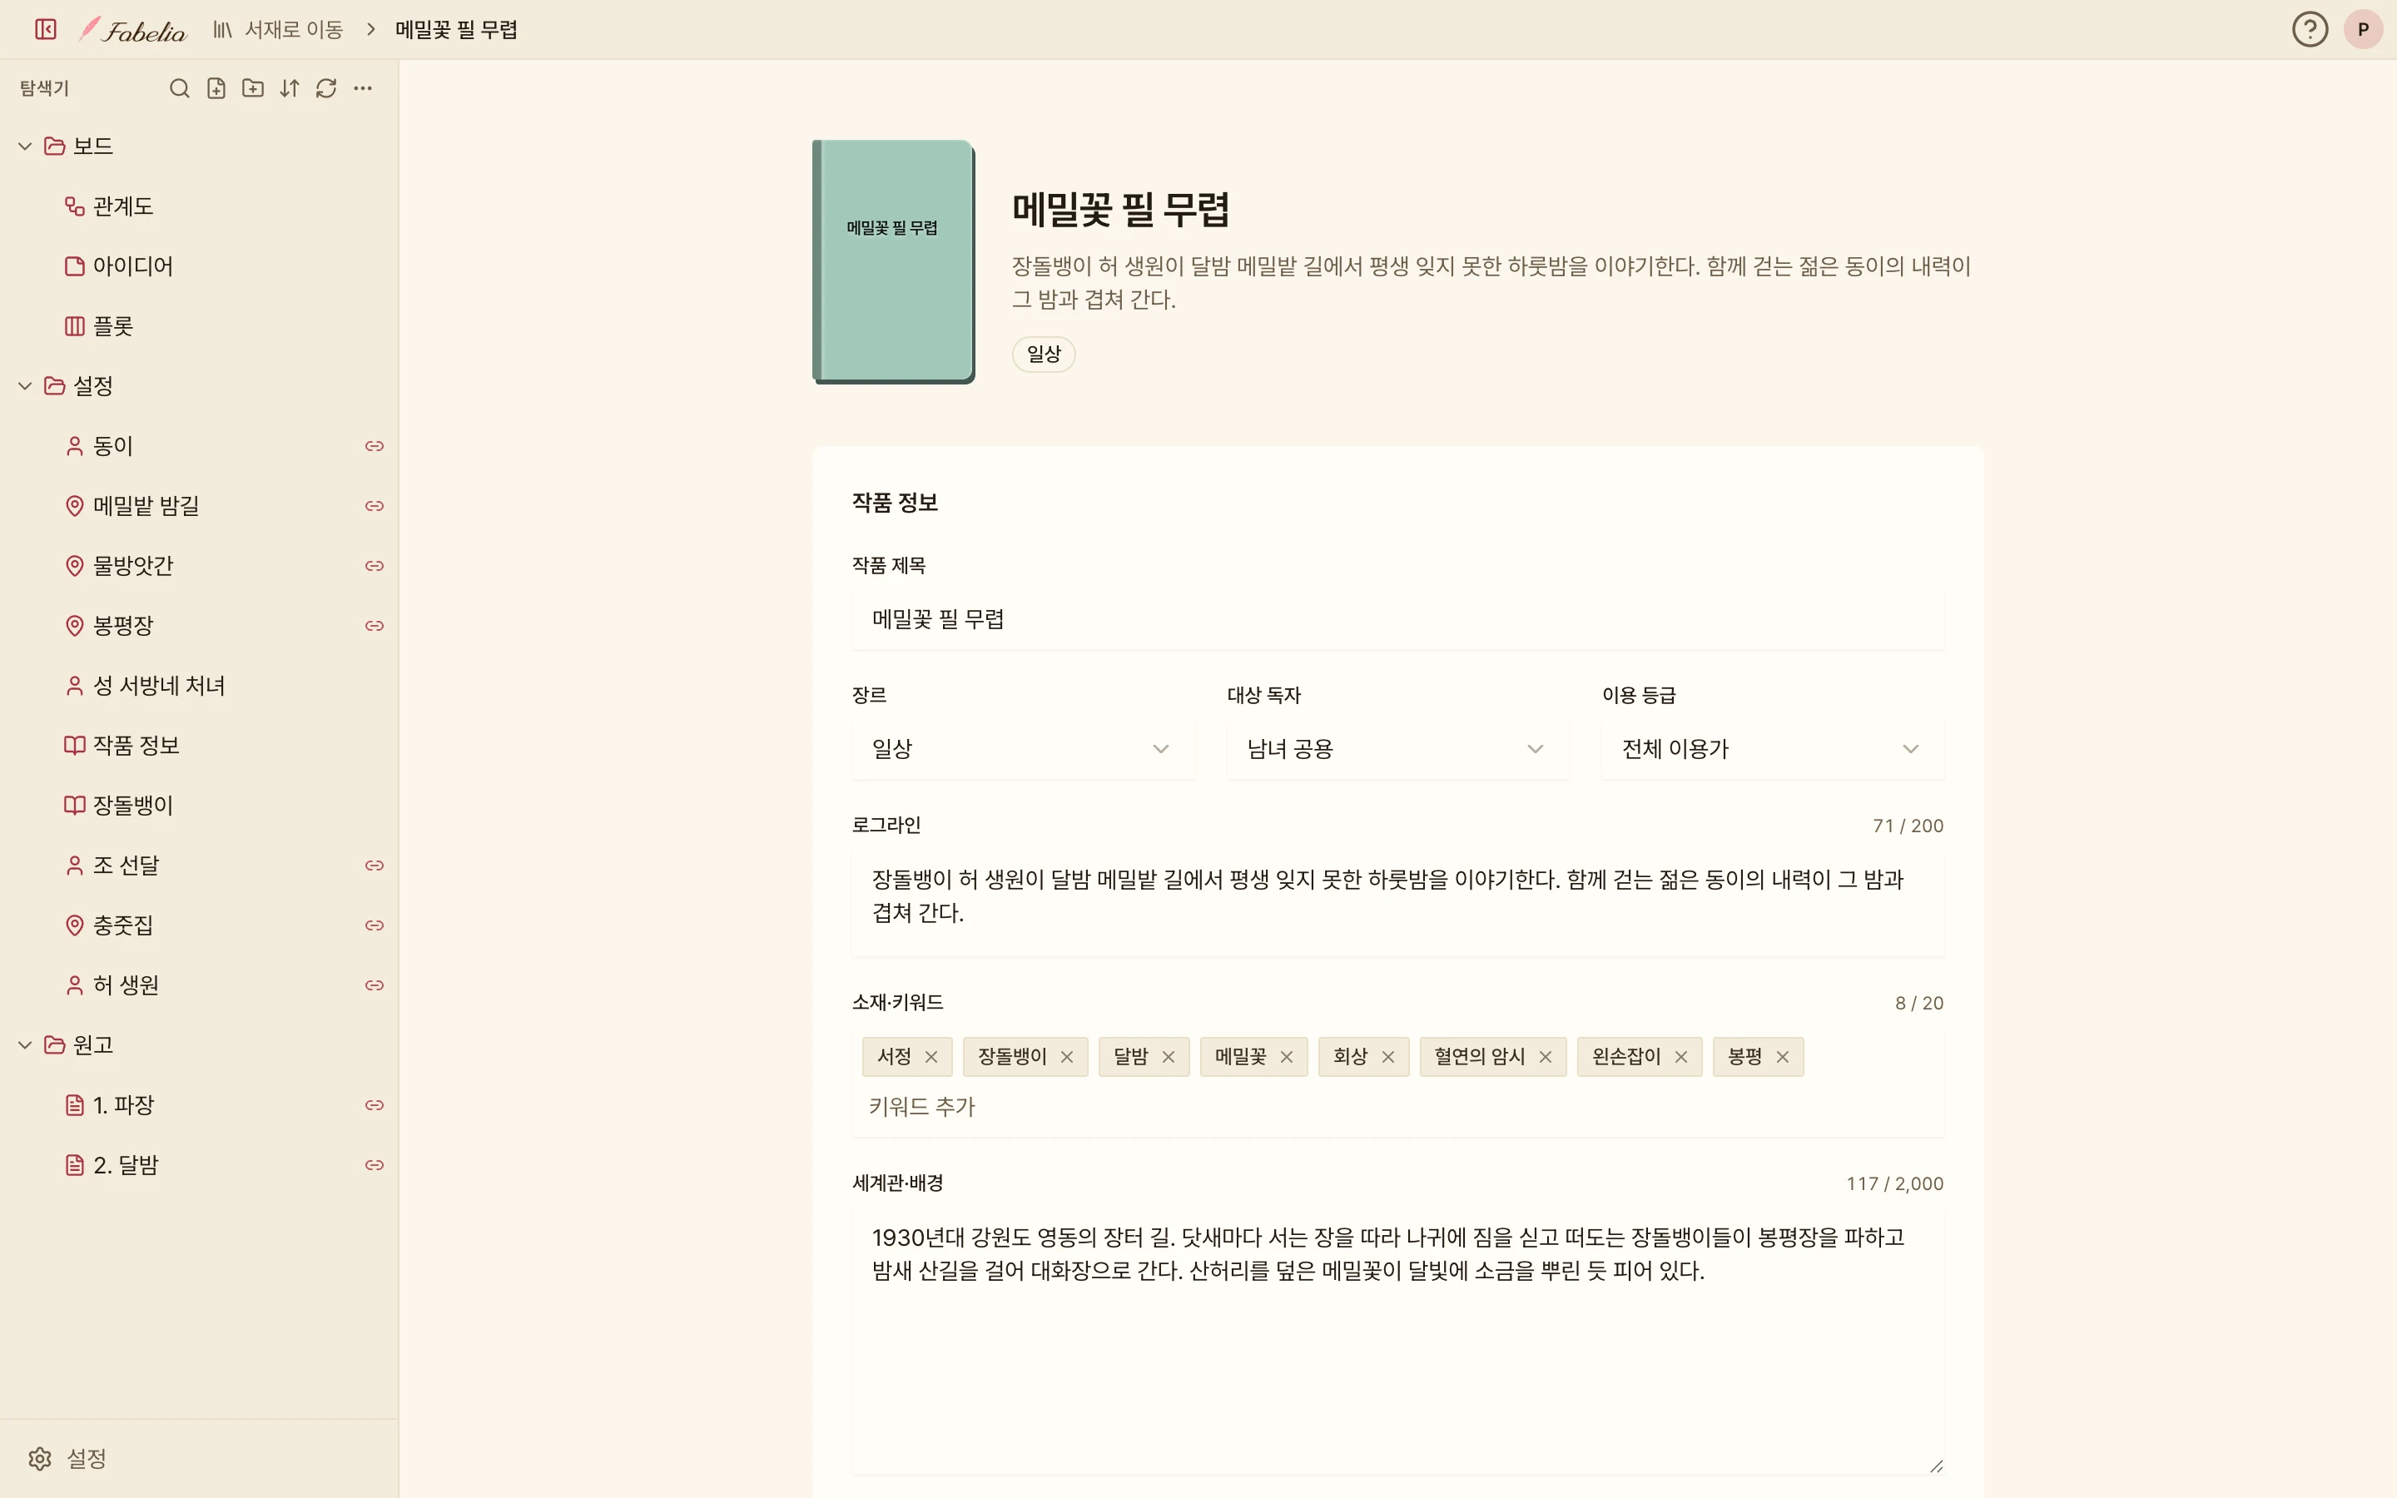Image resolution: width=2397 pixels, height=1498 pixels.
Task: Click link icon next to 메밀밭 밤길
Action: pyautogui.click(x=375, y=506)
